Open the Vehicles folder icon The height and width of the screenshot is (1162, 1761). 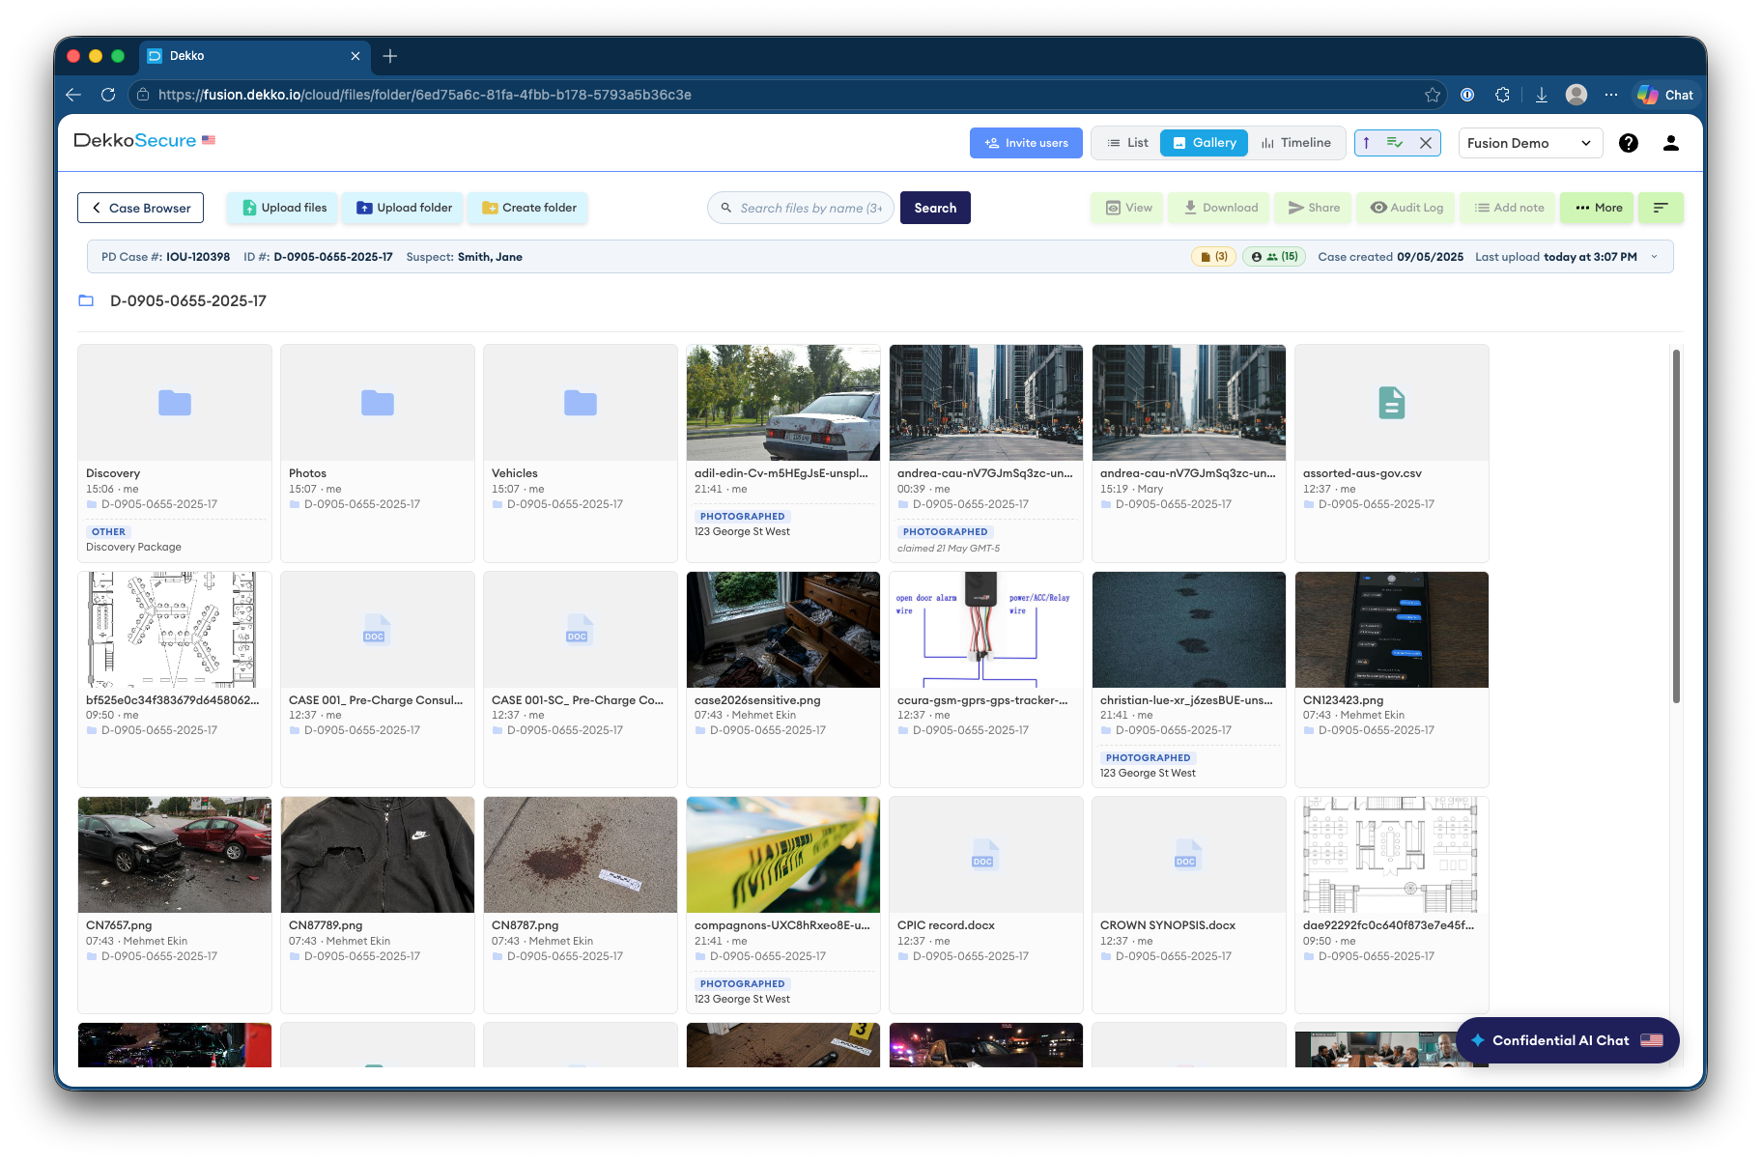581,403
